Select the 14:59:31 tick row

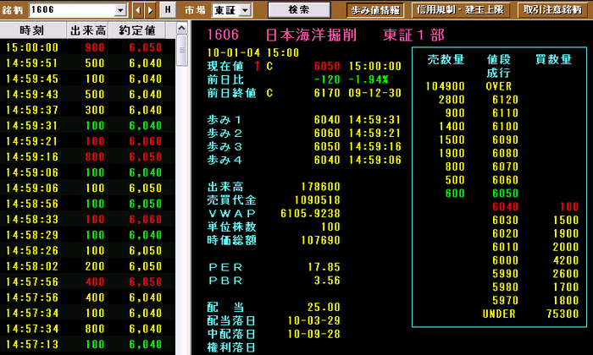pos(87,126)
